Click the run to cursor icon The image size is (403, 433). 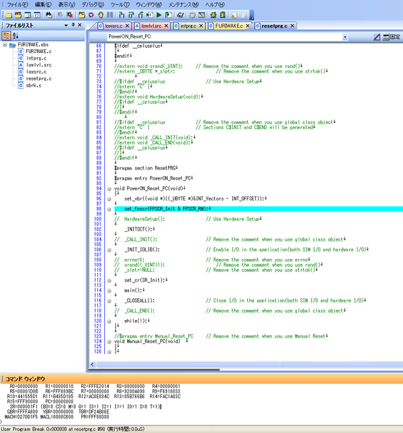[150, 15]
